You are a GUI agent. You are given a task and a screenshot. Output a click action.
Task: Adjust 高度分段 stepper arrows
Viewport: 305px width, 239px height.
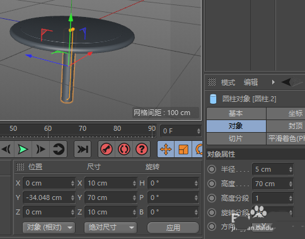pos(291,198)
